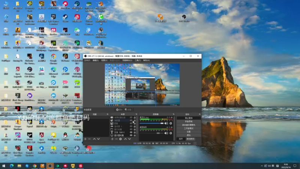Switch to the Scene Transitions tab
300x169 pixels.
(190, 139)
